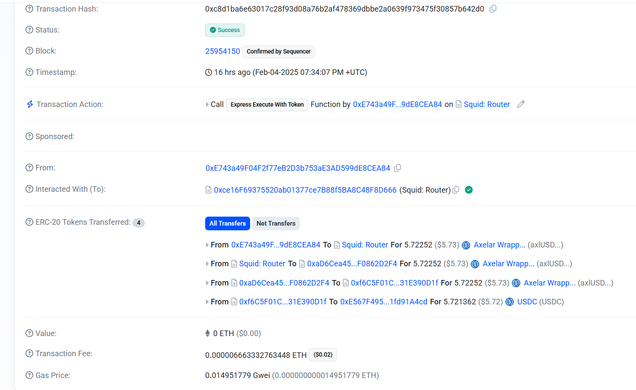This screenshot has height=390, width=636.
Task: Open block 25954150
Action: click(222, 51)
